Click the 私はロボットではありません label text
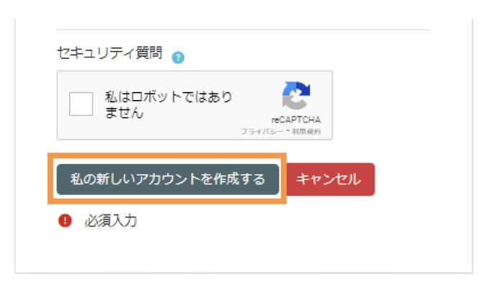Image resolution: width=487 pixels, height=295 pixels. pyautogui.click(x=168, y=104)
